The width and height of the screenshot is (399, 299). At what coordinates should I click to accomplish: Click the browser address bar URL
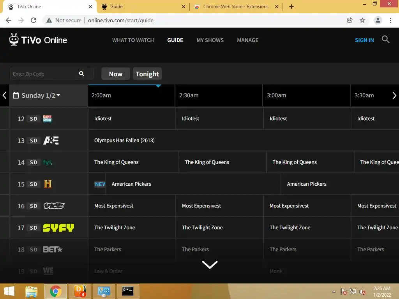pos(121,20)
